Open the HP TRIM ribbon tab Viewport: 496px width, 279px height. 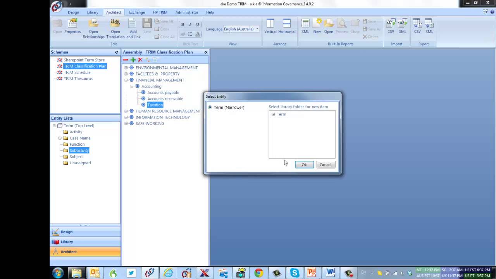click(160, 12)
